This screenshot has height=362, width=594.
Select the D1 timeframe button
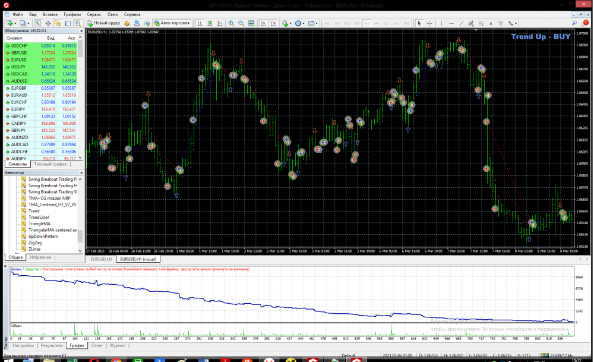tap(387, 24)
